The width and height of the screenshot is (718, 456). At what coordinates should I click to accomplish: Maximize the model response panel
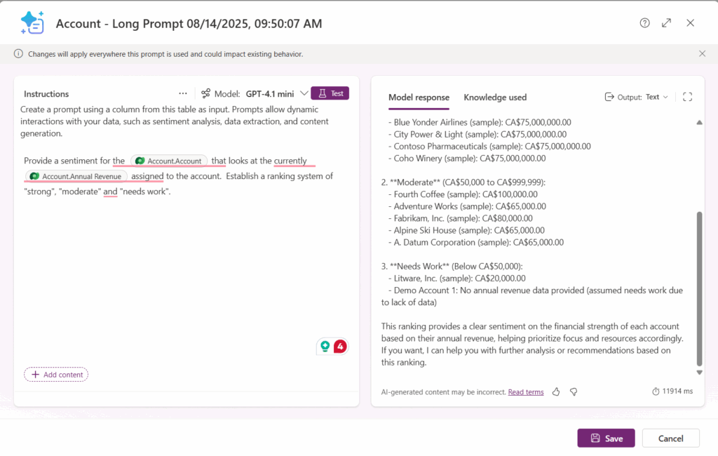coord(687,97)
